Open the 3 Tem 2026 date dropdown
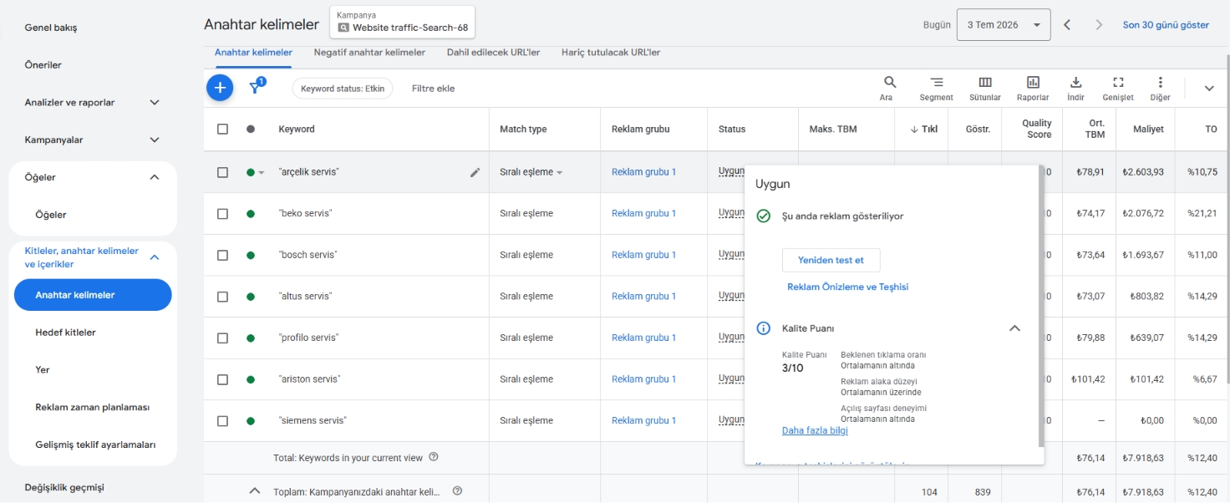The width and height of the screenshot is (1230, 503). coord(1004,25)
